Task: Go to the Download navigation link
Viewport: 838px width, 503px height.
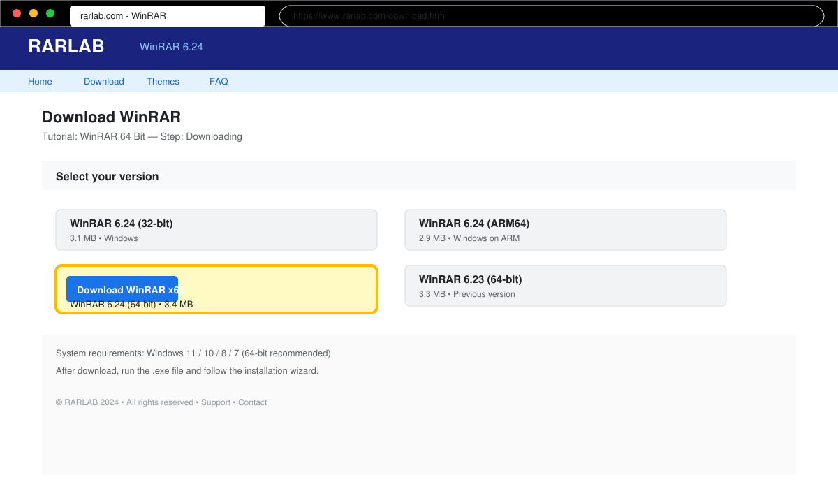Action: coord(104,81)
